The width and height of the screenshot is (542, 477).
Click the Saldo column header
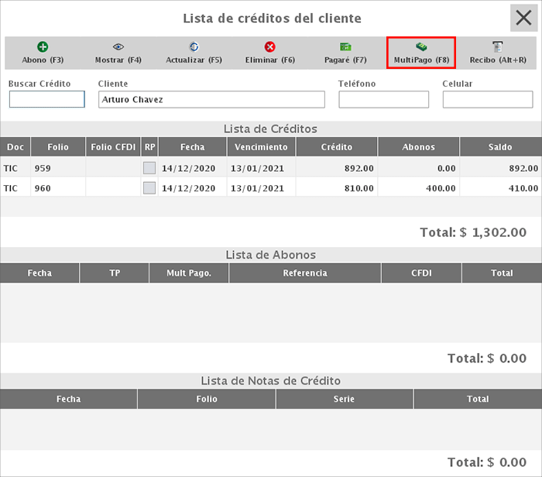point(500,147)
